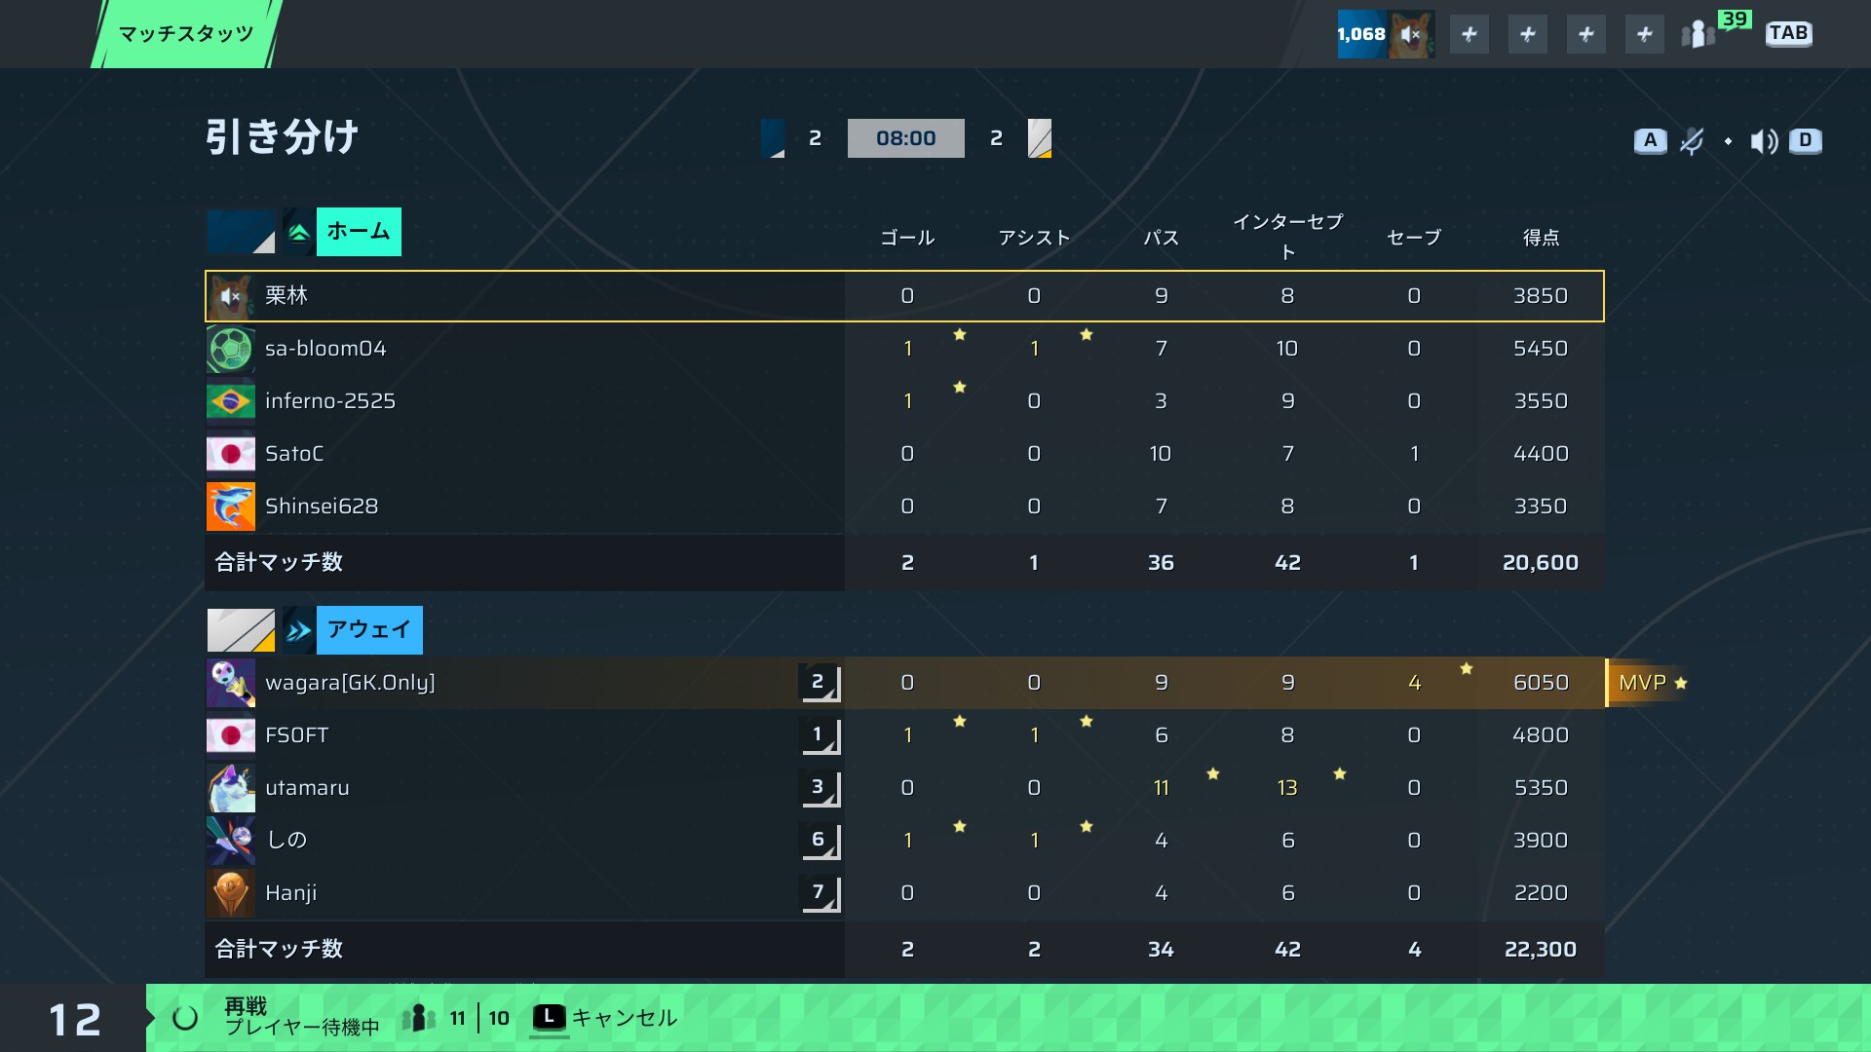Viewport: 1871px width, 1052px height.
Task: Click the second empty party slot plus
Action: (x=1527, y=35)
